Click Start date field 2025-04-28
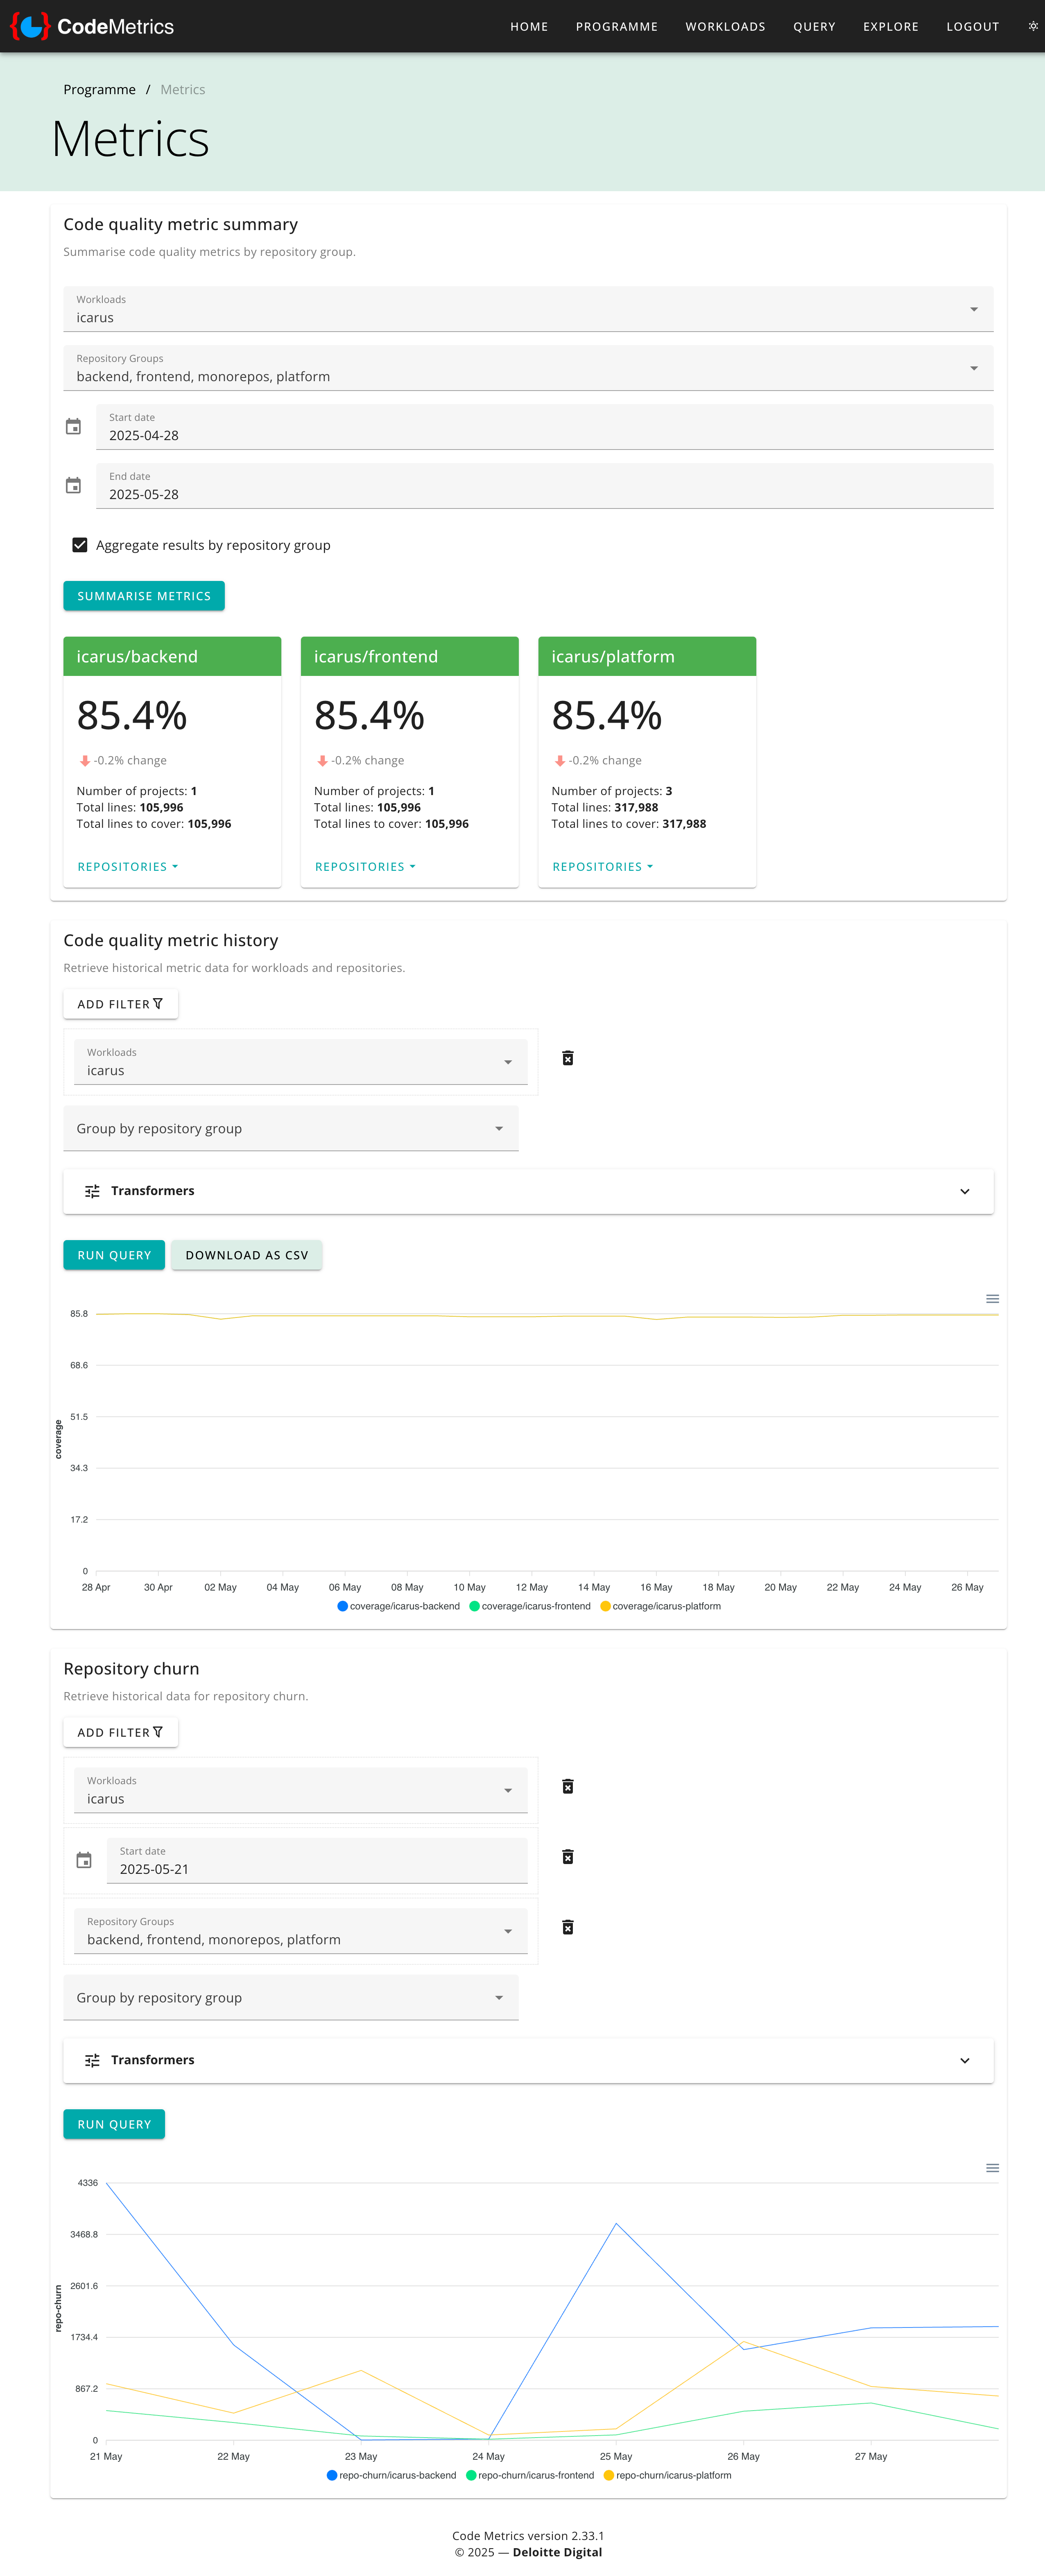Viewport: 1045px width, 2576px height. [544, 427]
